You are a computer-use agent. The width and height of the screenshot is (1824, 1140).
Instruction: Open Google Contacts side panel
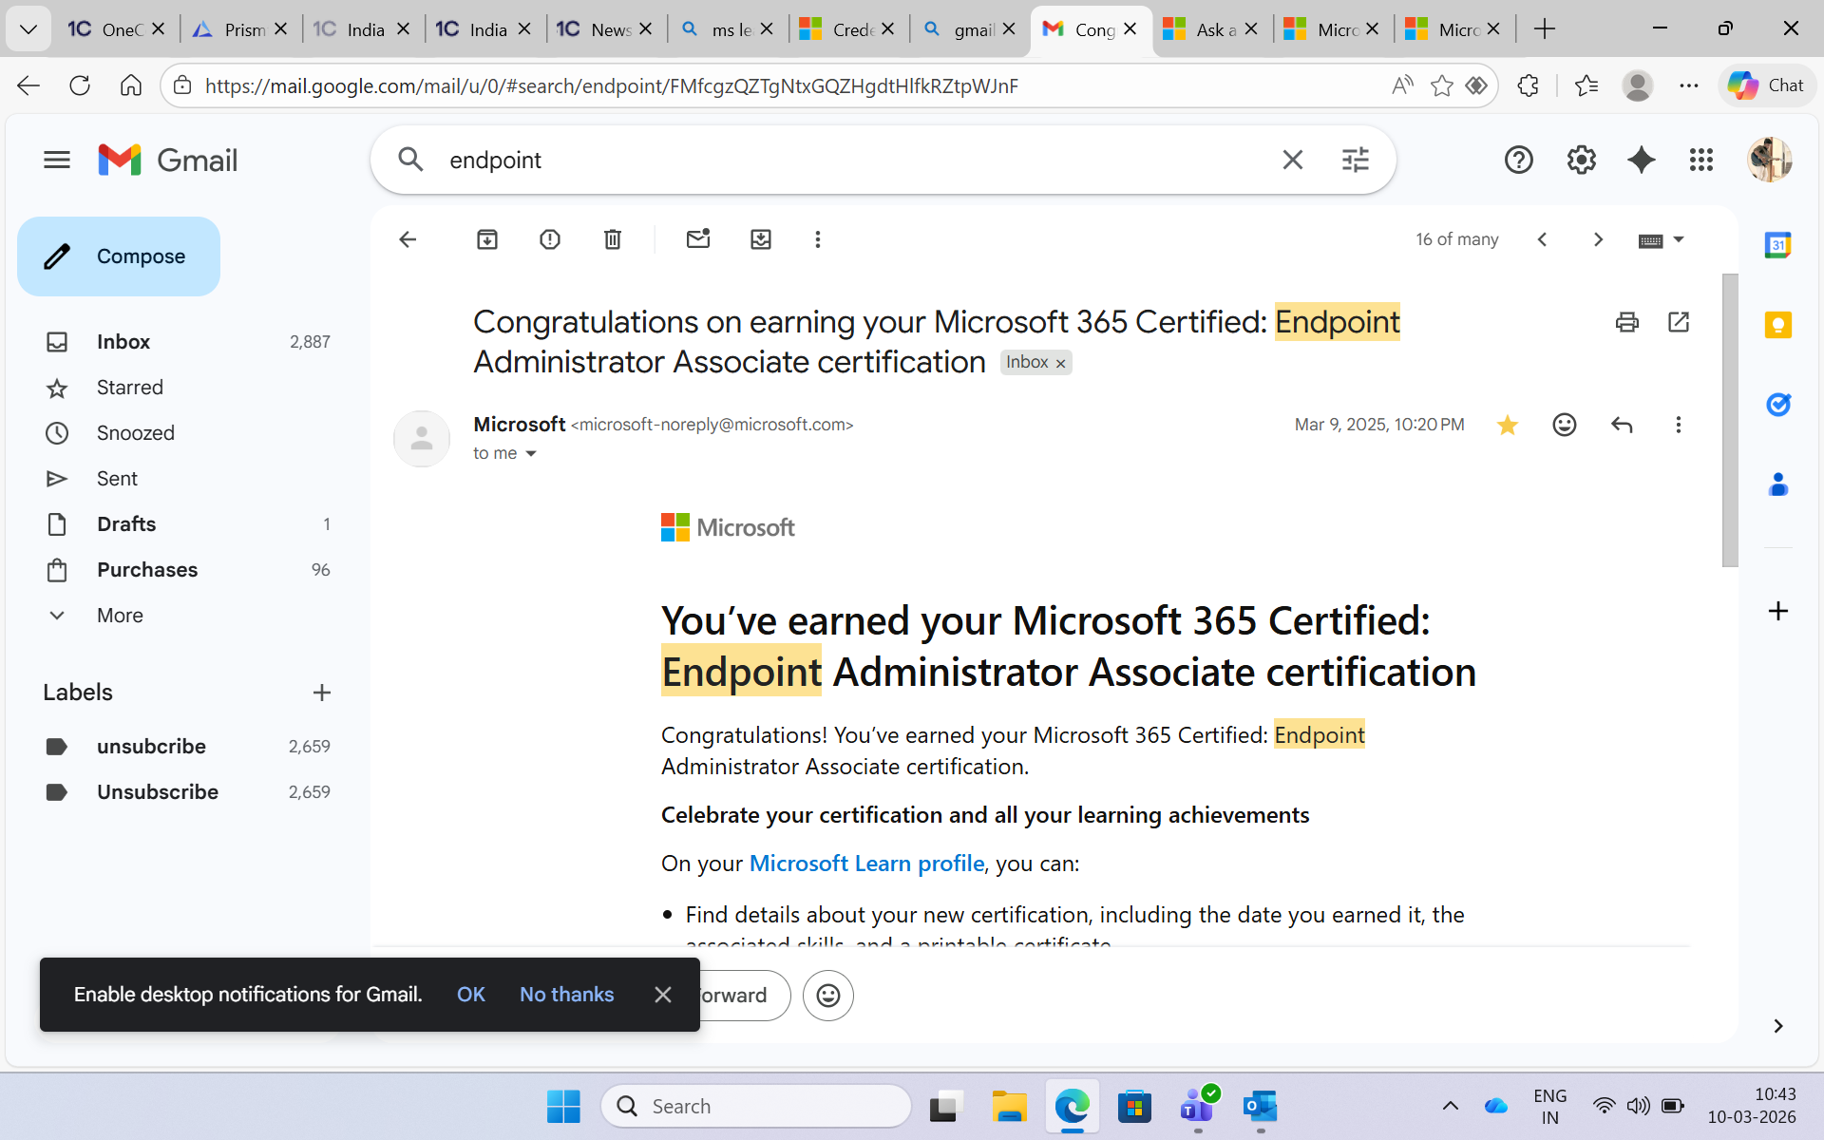coord(1778,484)
